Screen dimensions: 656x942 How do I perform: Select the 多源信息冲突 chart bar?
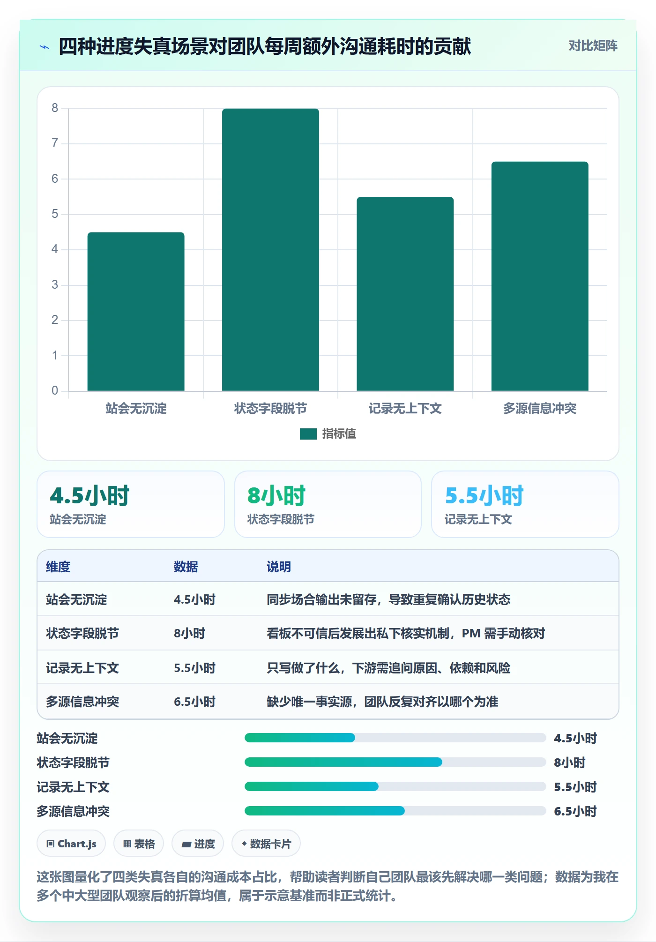click(540, 277)
